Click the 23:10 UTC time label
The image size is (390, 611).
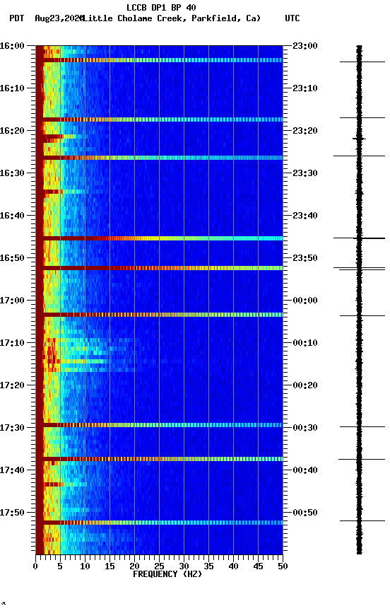305,88
